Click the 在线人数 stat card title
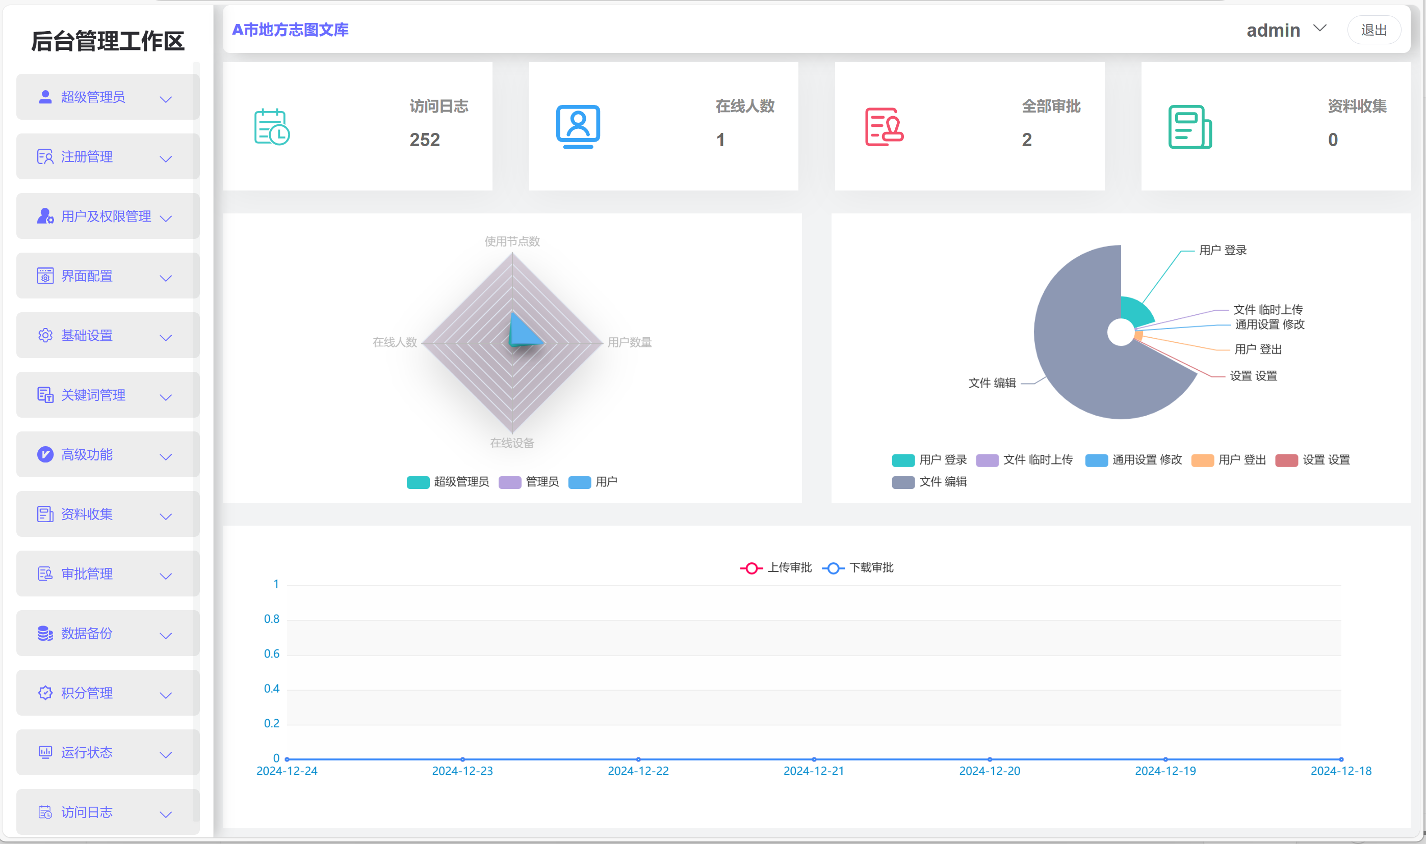The width and height of the screenshot is (1426, 844). tap(744, 106)
